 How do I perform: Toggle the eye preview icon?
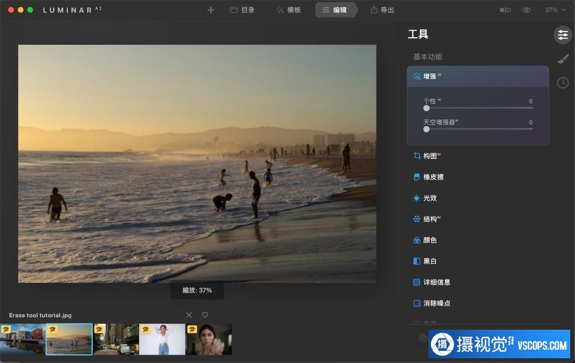coord(527,10)
